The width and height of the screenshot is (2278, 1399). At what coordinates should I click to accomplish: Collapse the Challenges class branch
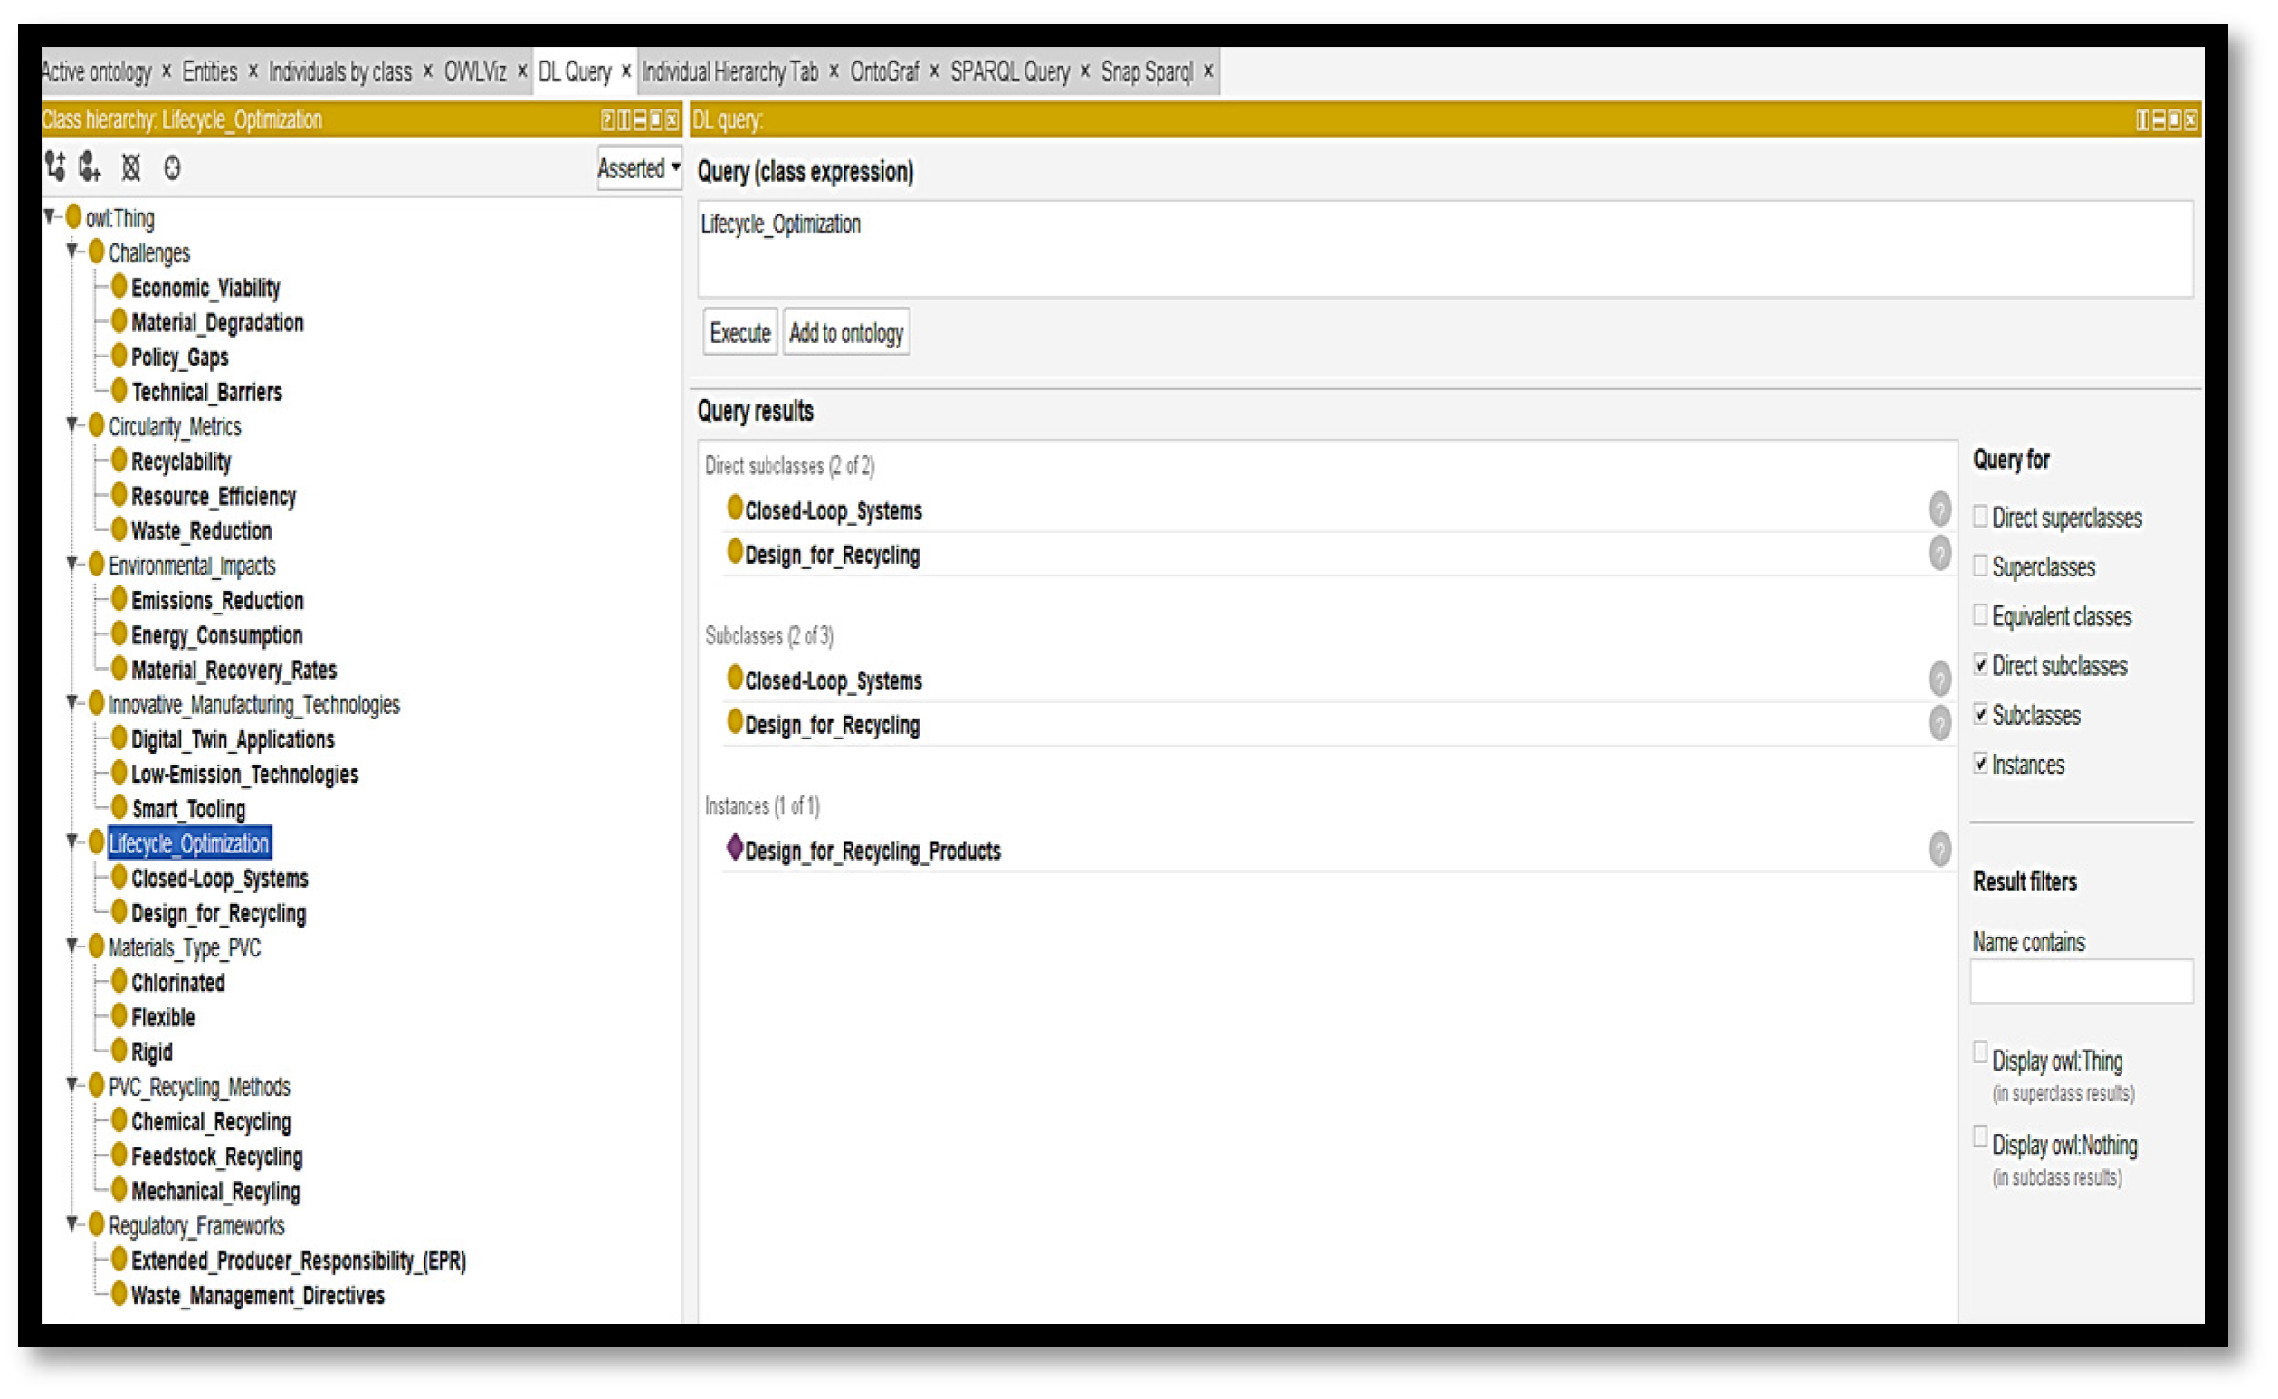click(x=72, y=252)
